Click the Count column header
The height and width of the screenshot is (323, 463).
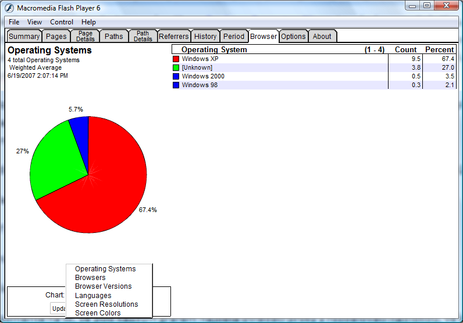click(x=405, y=49)
